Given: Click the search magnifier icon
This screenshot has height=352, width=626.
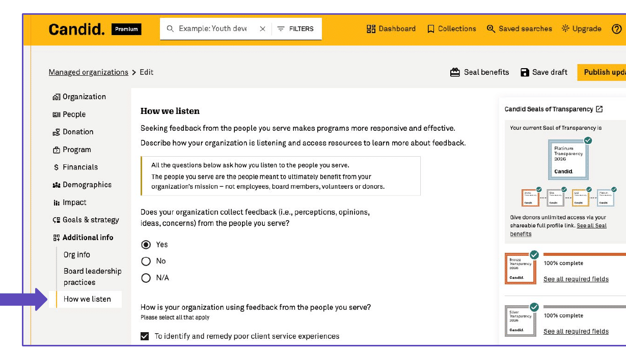Looking at the screenshot, I should pyautogui.click(x=170, y=29).
